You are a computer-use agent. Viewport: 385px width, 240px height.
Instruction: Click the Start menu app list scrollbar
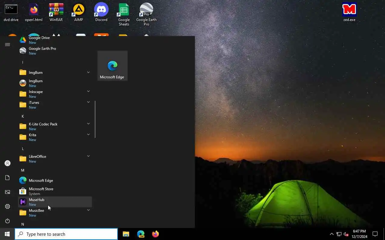[95, 119]
